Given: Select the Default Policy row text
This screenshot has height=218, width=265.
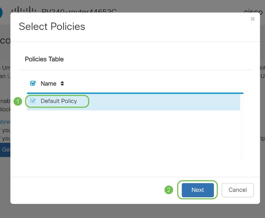Looking at the screenshot, I should 59,101.
